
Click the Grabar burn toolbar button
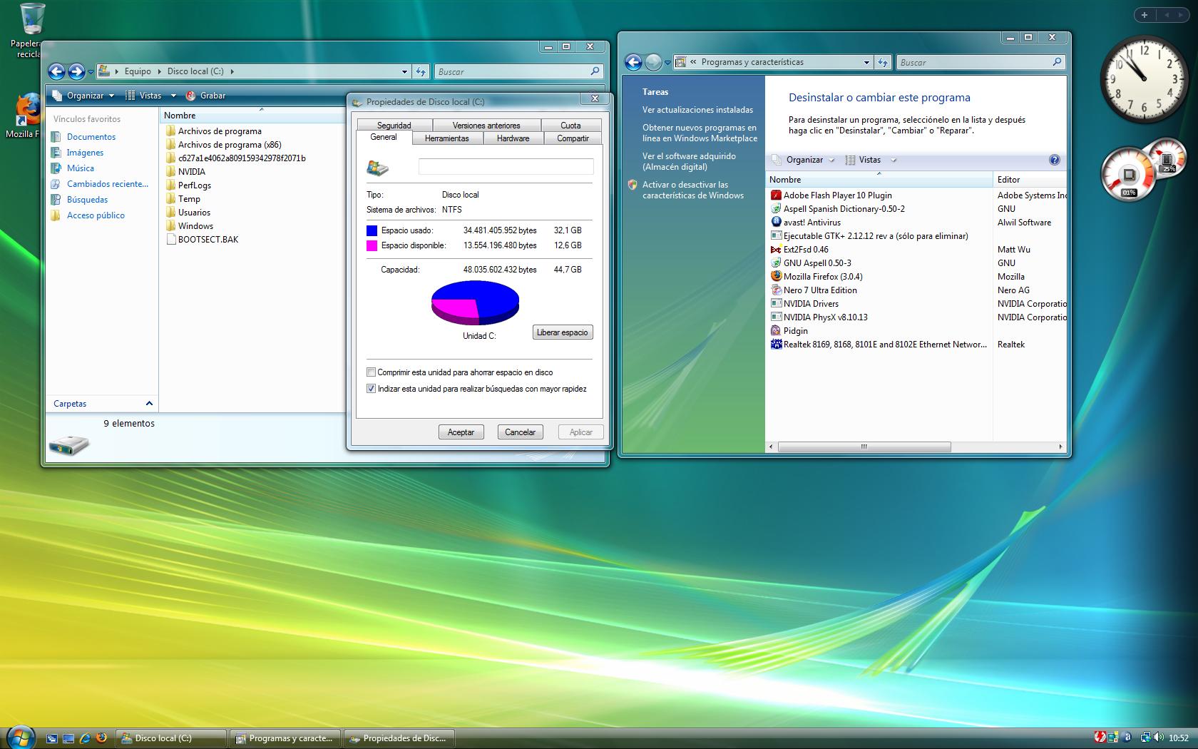[x=205, y=96]
